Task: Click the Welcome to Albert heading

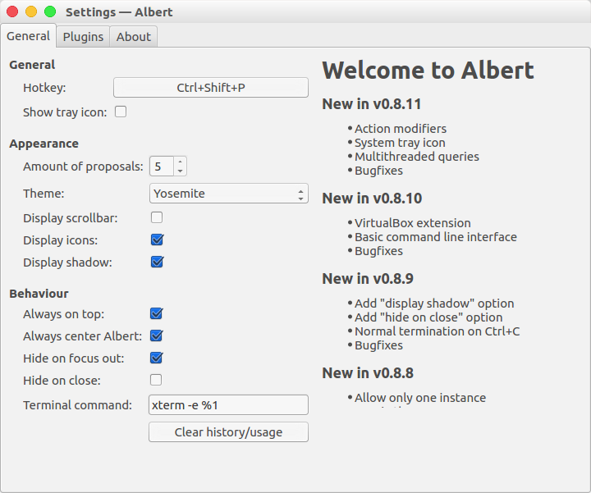Action: [428, 71]
